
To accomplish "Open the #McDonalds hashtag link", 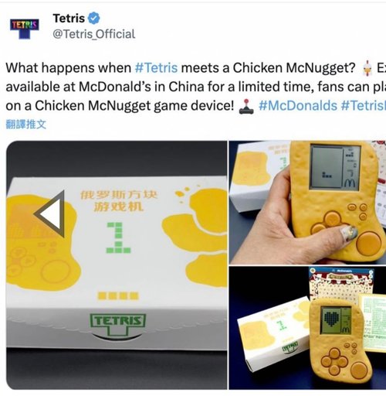I will [298, 106].
